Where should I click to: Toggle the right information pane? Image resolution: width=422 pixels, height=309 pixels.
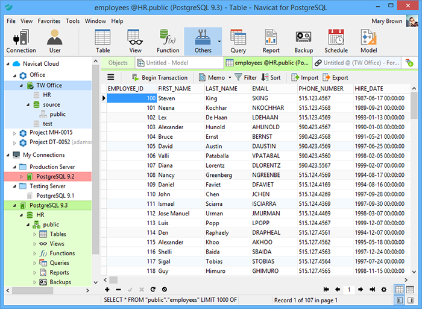(411, 300)
